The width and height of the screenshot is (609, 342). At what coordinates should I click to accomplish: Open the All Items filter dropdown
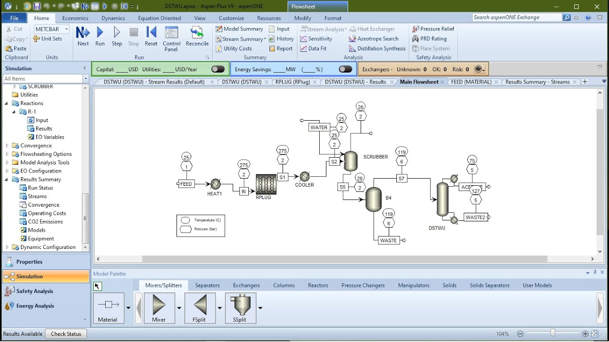point(86,79)
